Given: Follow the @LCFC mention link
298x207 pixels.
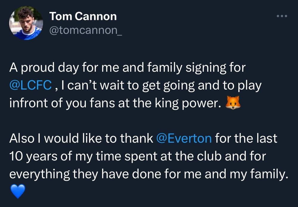Looking at the screenshot, I should [30, 85].
